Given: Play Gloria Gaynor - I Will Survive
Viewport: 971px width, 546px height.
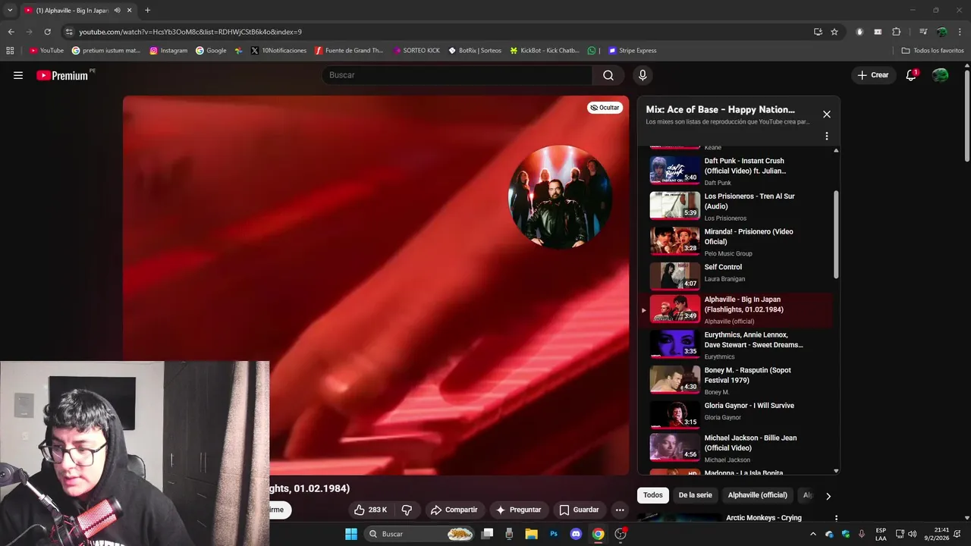Looking at the screenshot, I should click(736, 415).
